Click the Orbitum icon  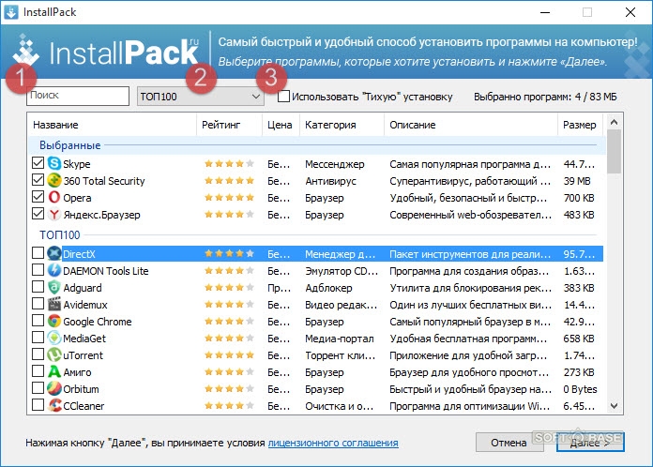point(54,388)
